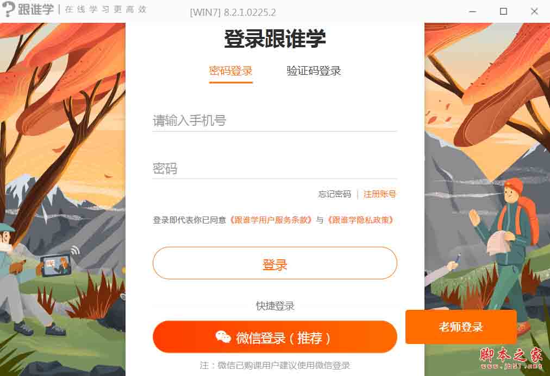The width and height of the screenshot is (550, 376).
Task: Click the 跟谁学 brand name in title bar
Action: click(x=36, y=9)
